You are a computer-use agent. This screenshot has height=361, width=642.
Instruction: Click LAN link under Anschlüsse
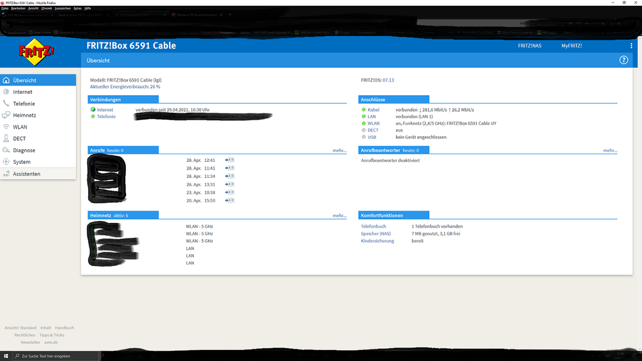tap(372, 117)
